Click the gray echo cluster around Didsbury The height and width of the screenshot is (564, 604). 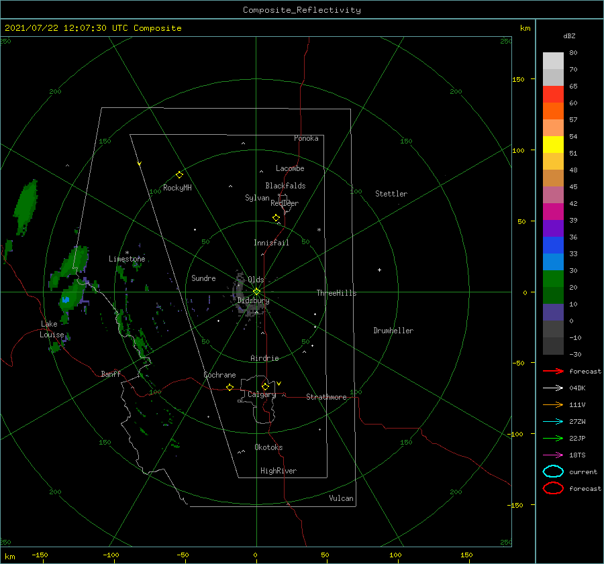tap(248, 296)
